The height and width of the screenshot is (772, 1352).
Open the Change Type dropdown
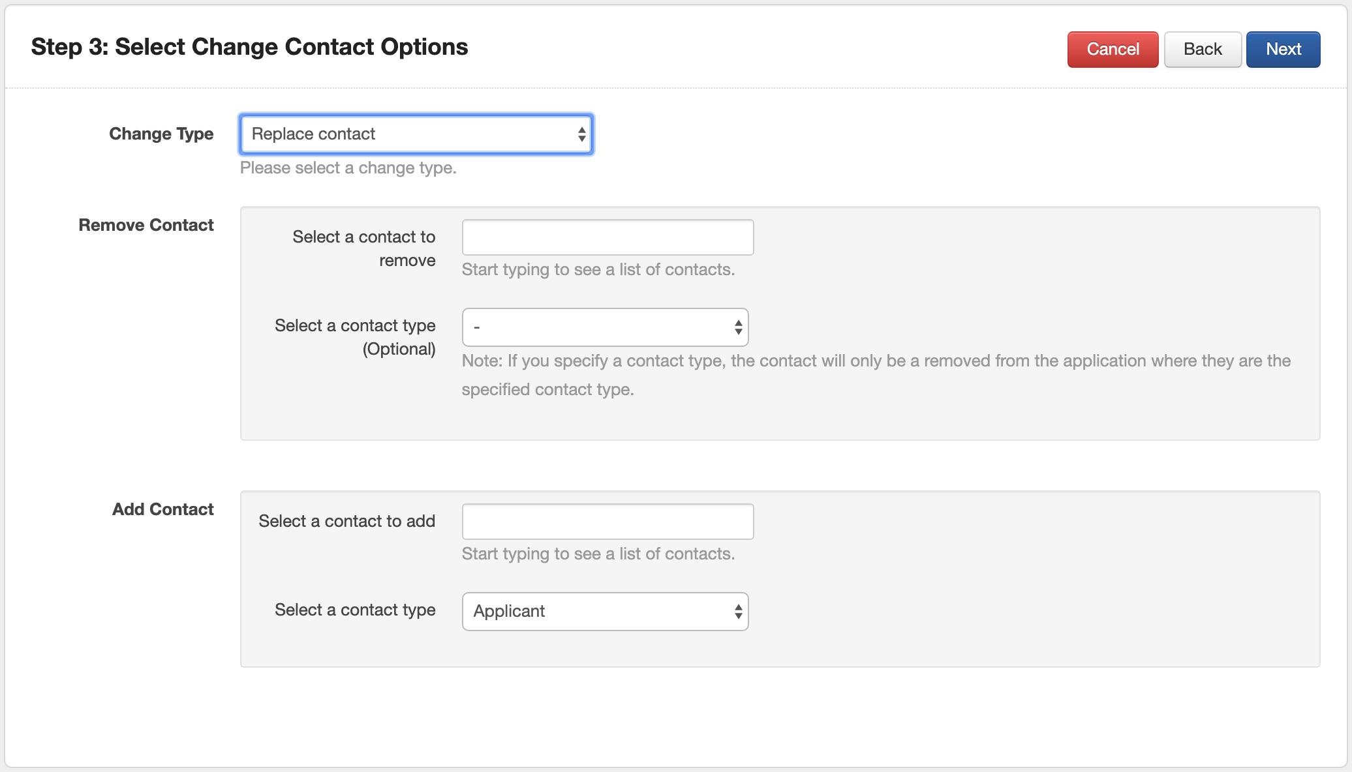coord(416,134)
